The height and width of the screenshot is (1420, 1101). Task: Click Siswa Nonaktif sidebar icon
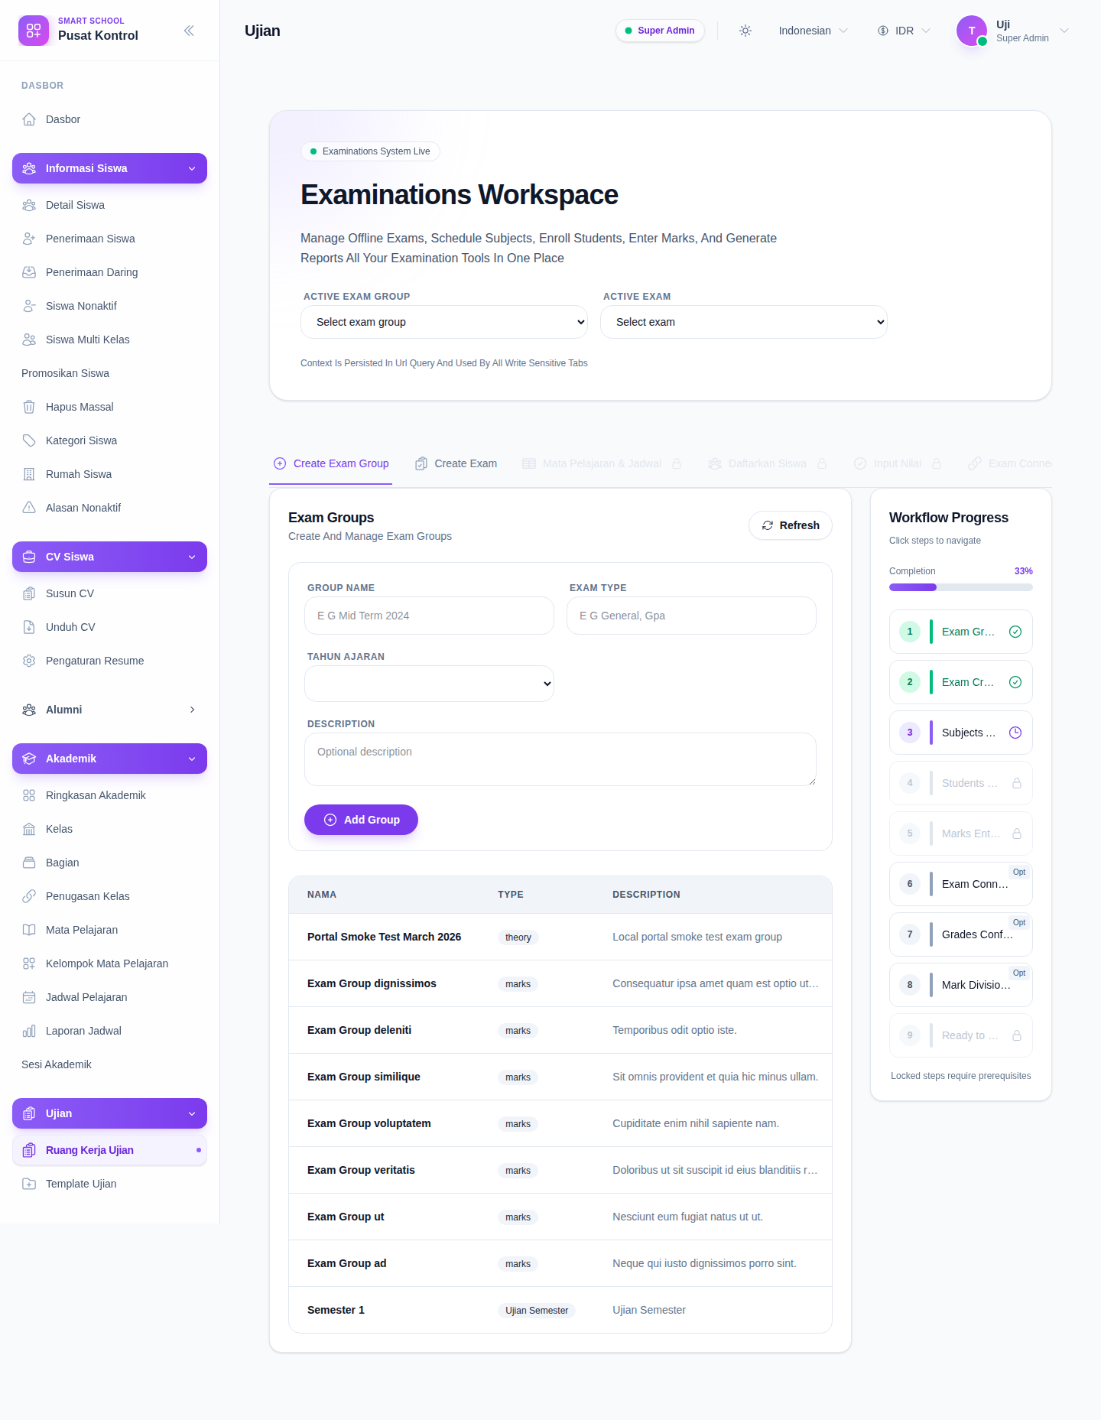click(29, 306)
